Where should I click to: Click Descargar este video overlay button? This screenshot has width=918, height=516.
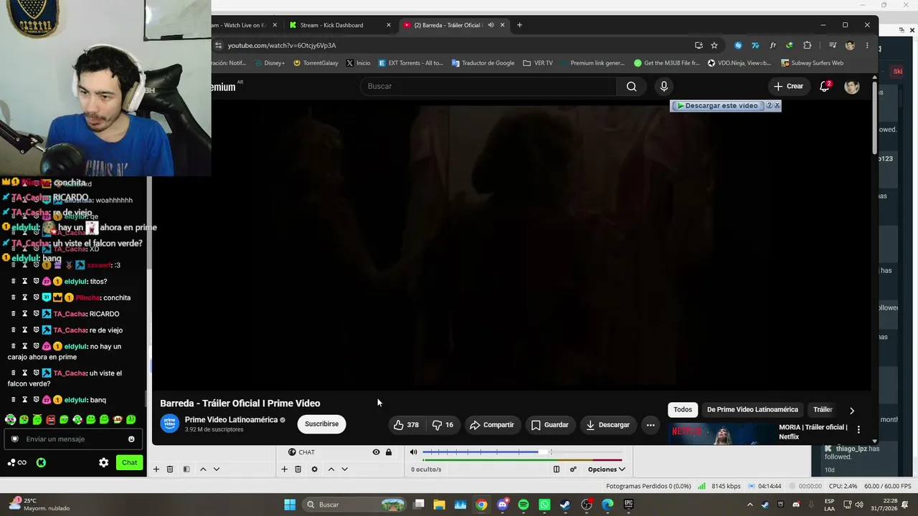tap(717, 106)
